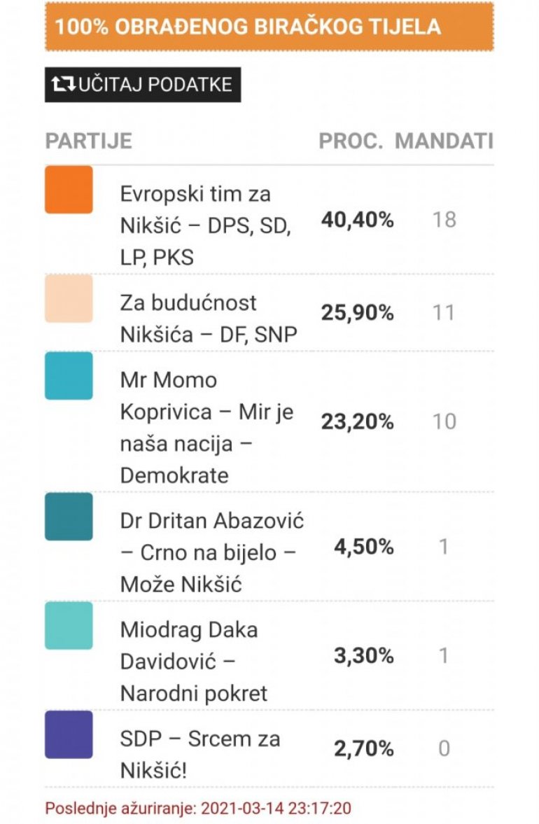
Task: Click Miodrag Daka Davidović party name
Action: pyautogui.click(x=194, y=661)
